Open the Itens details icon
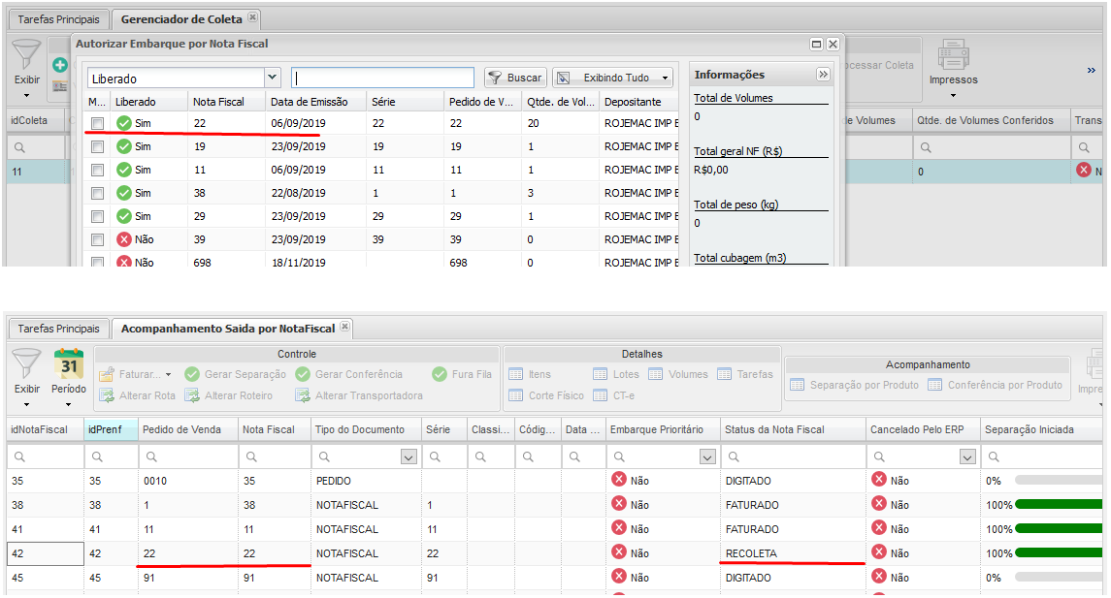 pyautogui.click(x=516, y=374)
